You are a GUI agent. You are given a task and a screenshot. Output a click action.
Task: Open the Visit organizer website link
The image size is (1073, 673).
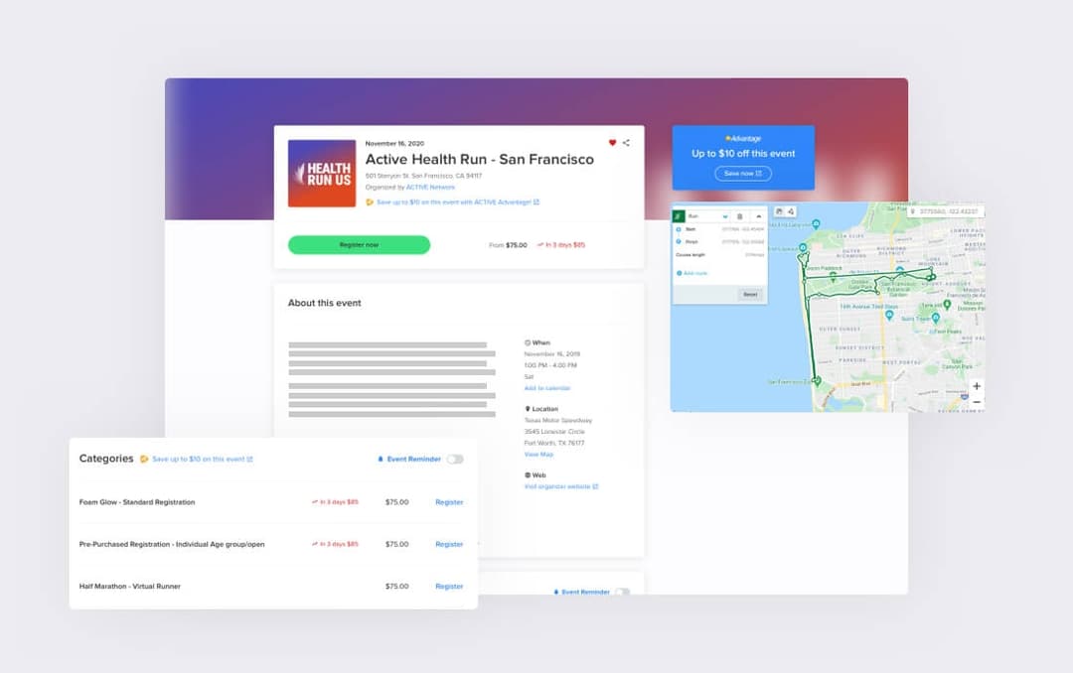557,486
